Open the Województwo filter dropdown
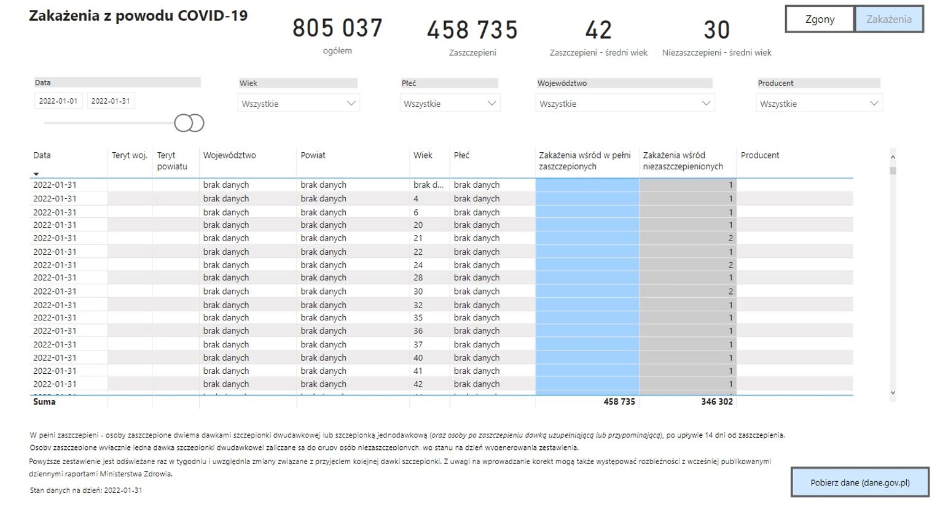 coord(625,104)
